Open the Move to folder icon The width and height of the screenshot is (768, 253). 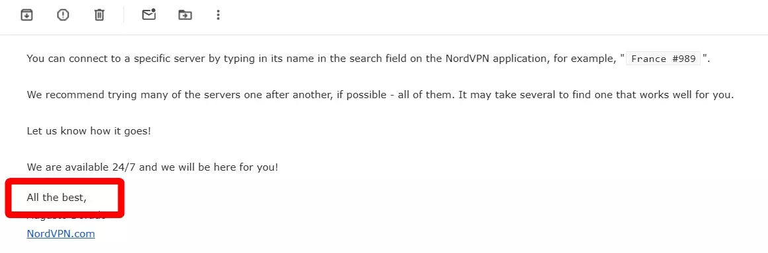185,15
